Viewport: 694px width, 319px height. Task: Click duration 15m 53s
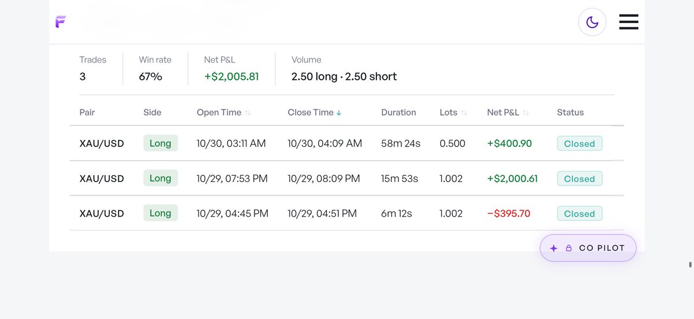coord(400,179)
